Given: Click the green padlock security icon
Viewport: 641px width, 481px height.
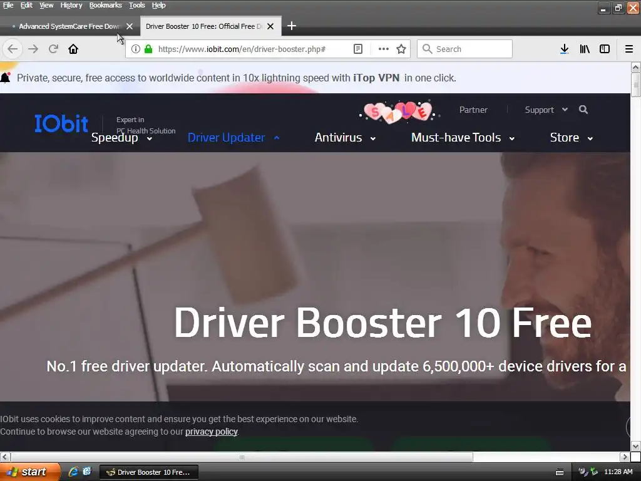Looking at the screenshot, I should [x=148, y=49].
